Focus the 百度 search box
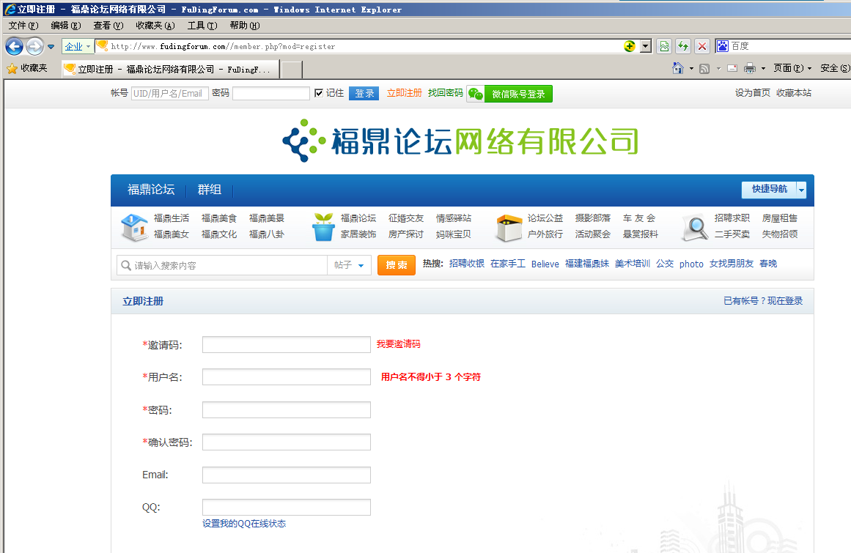Screen dimensions: 851x553 [790, 46]
